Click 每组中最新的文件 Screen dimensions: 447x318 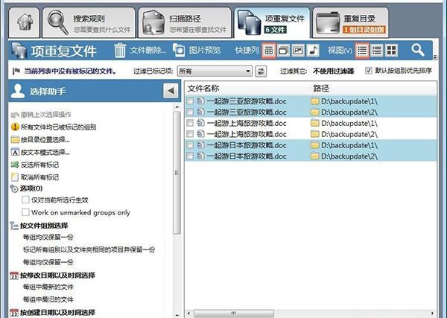(x=48, y=287)
